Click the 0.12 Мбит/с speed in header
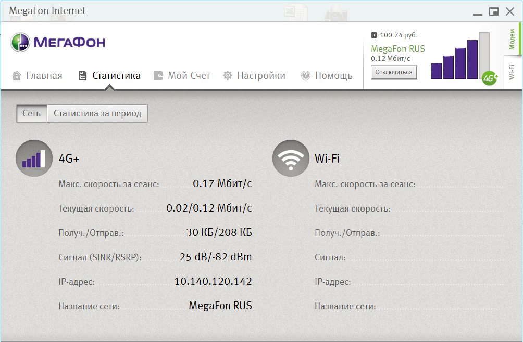This screenshot has height=342, width=523. [x=391, y=59]
